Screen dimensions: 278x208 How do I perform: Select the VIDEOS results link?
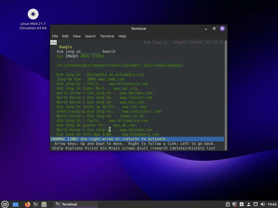point(98,56)
